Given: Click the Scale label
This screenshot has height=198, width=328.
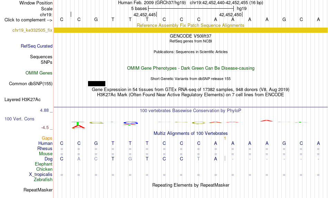Looking at the screenshot, I should [47, 9].
